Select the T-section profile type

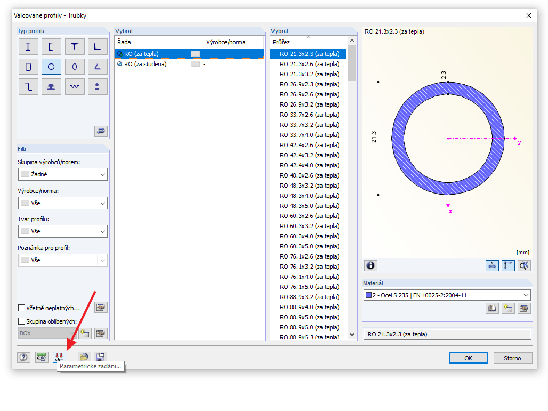pos(75,46)
